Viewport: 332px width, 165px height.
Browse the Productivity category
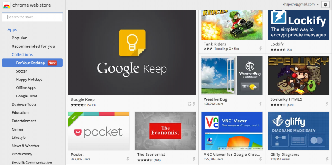coord(22,154)
